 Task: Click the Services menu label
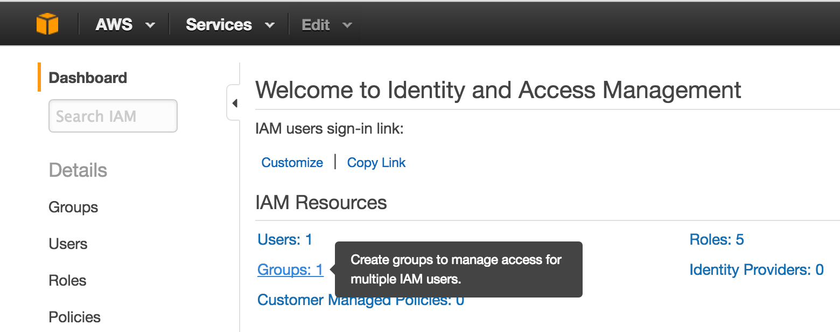click(219, 25)
